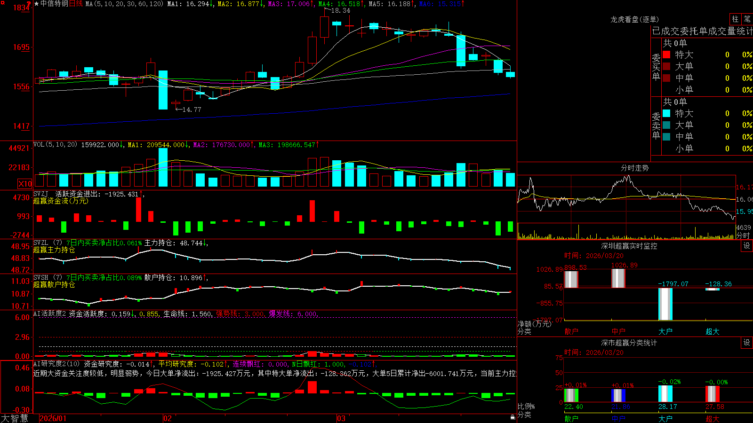Click the 02 month marker on the date axis
This screenshot has width=753, height=423.
168,418
